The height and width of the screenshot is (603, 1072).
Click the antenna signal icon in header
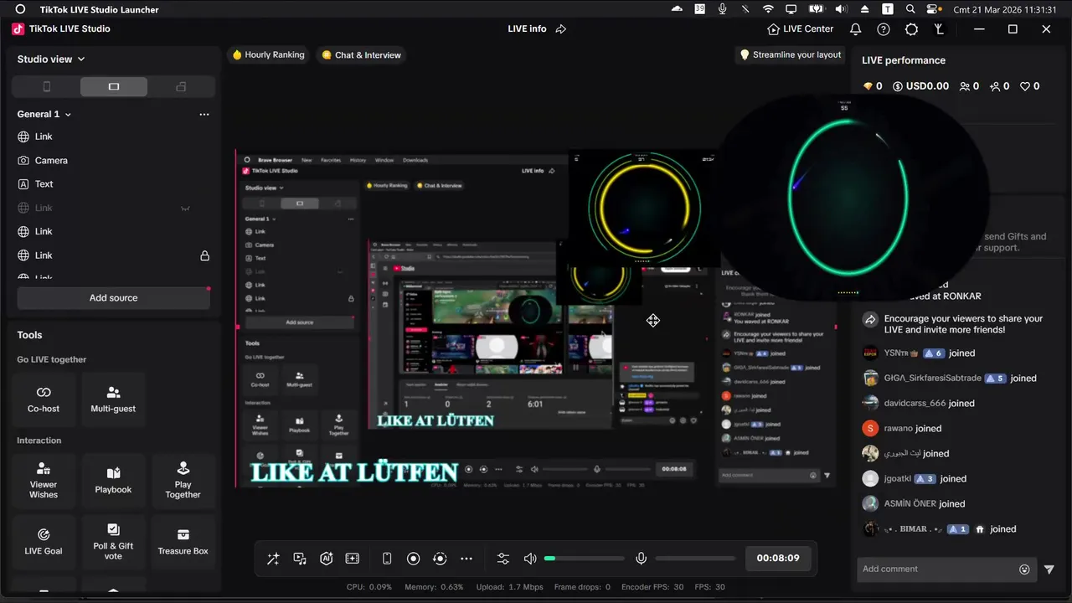939,28
